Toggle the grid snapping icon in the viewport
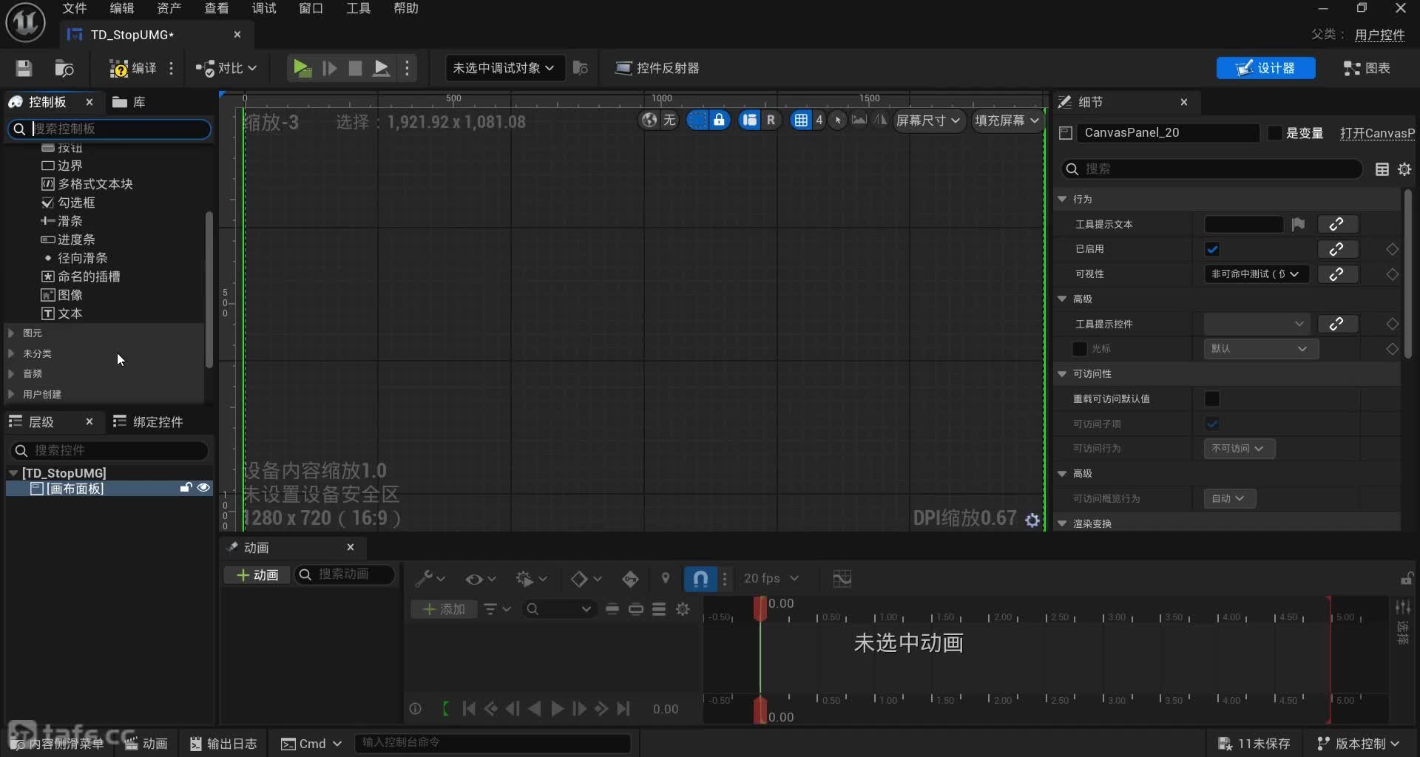Screen dimensions: 1420x757 coord(800,120)
